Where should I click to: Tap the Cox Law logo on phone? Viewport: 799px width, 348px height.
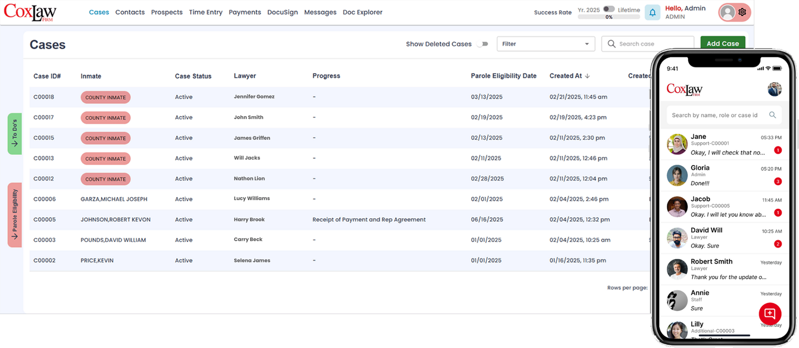(684, 89)
